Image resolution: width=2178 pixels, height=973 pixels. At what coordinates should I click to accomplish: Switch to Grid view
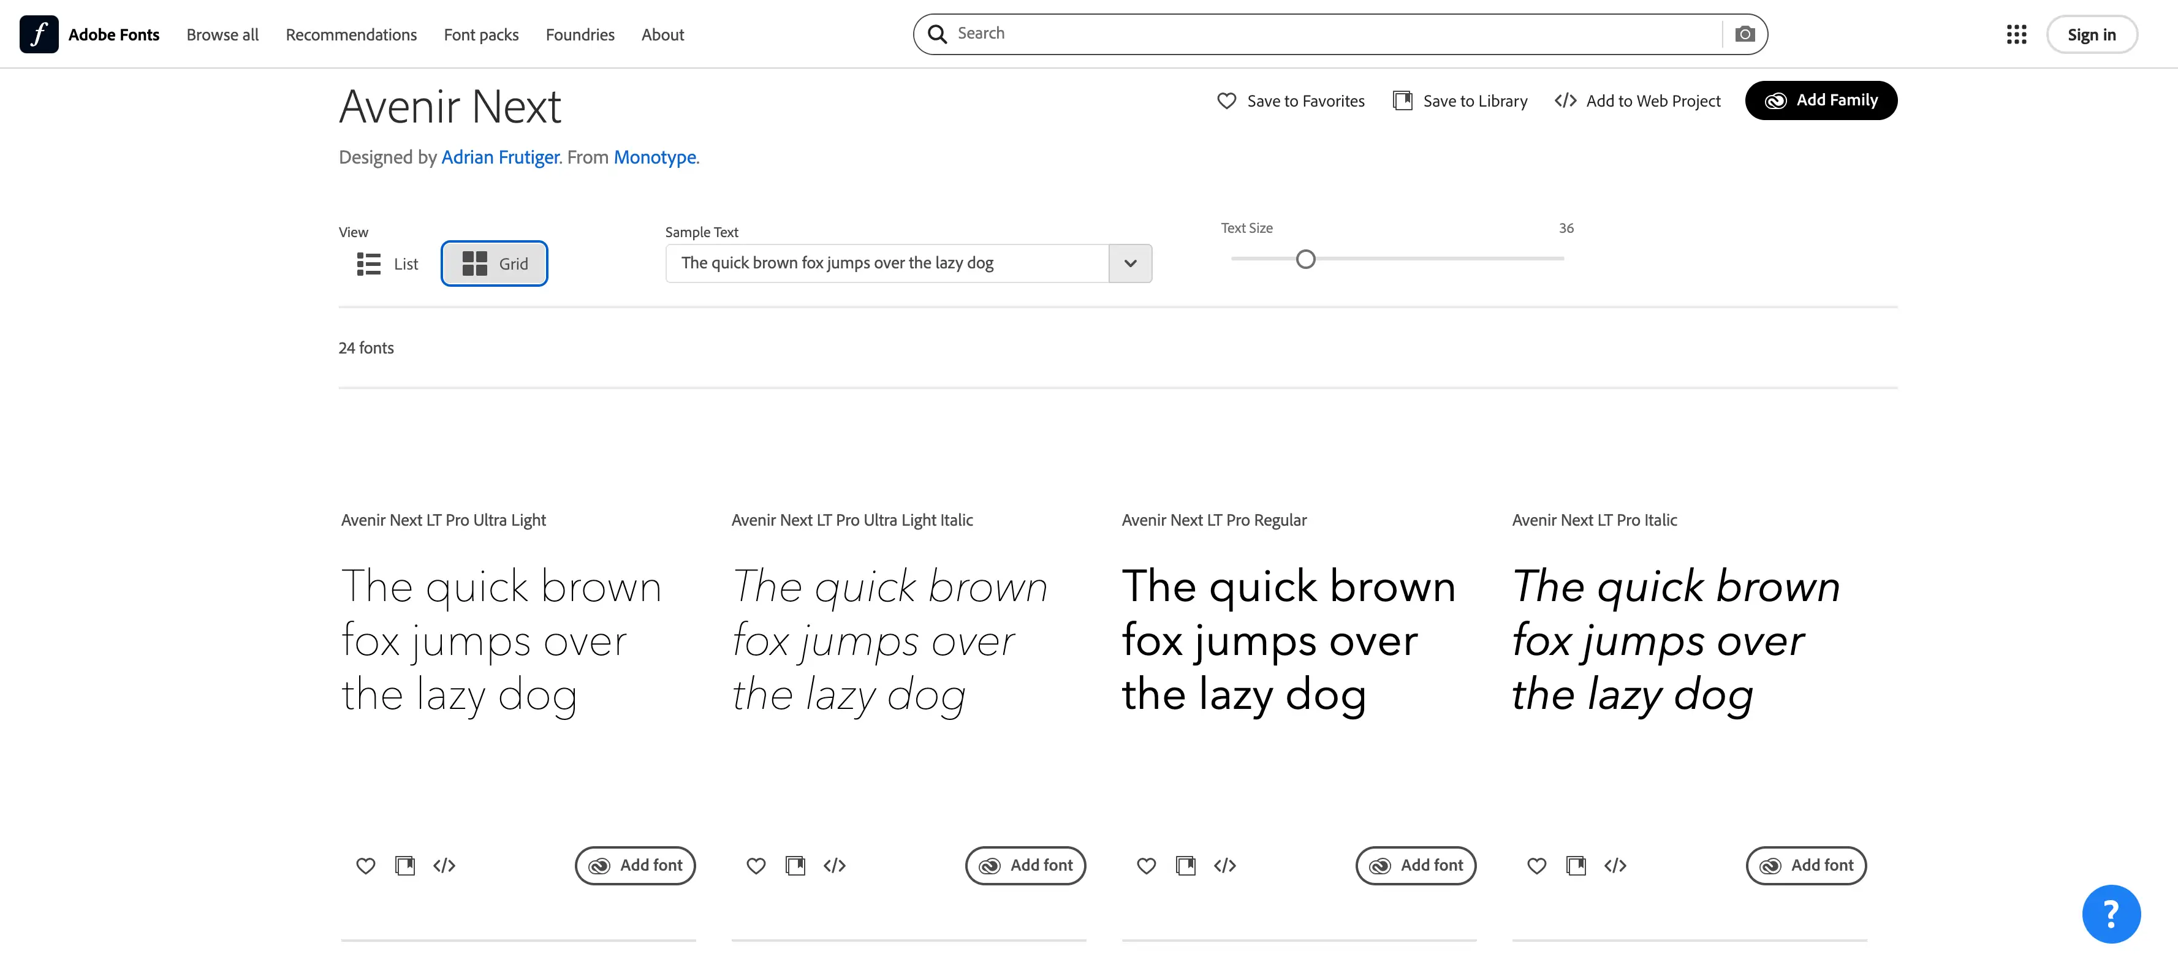pyautogui.click(x=495, y=263)
